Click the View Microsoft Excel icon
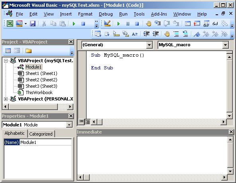 point(10,24)
